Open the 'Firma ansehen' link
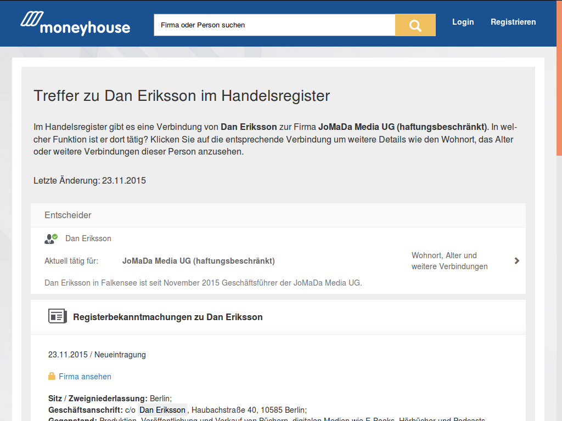The width and height of the screenshot is (562, 421). pyautogui.click(x=85, y=377)
